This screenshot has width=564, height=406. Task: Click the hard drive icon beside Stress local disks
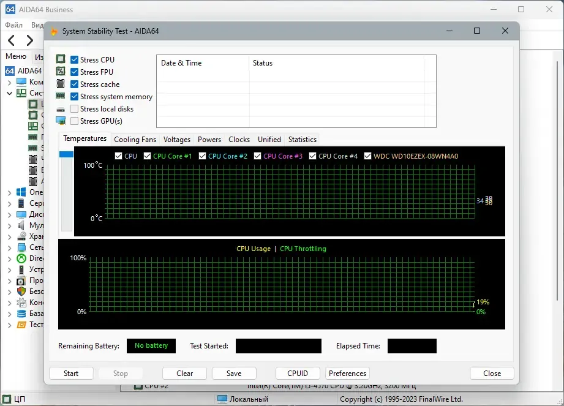pyautogui.click(x=61, y=108)
